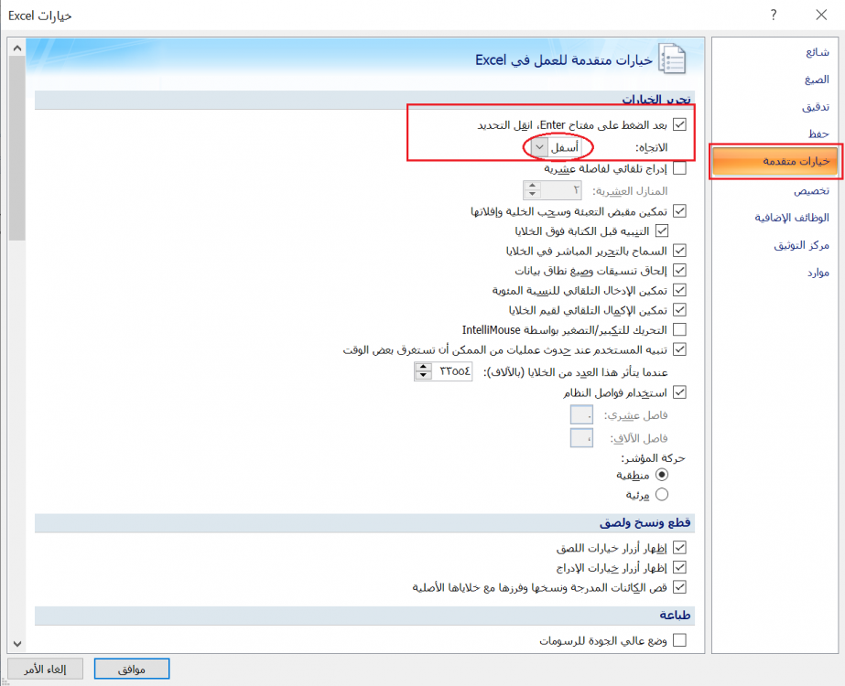Screen dimensions: 845x686
Task: Click the فاصل الآلاف input box
Action: pyautogui.click(x=581, y=438)
